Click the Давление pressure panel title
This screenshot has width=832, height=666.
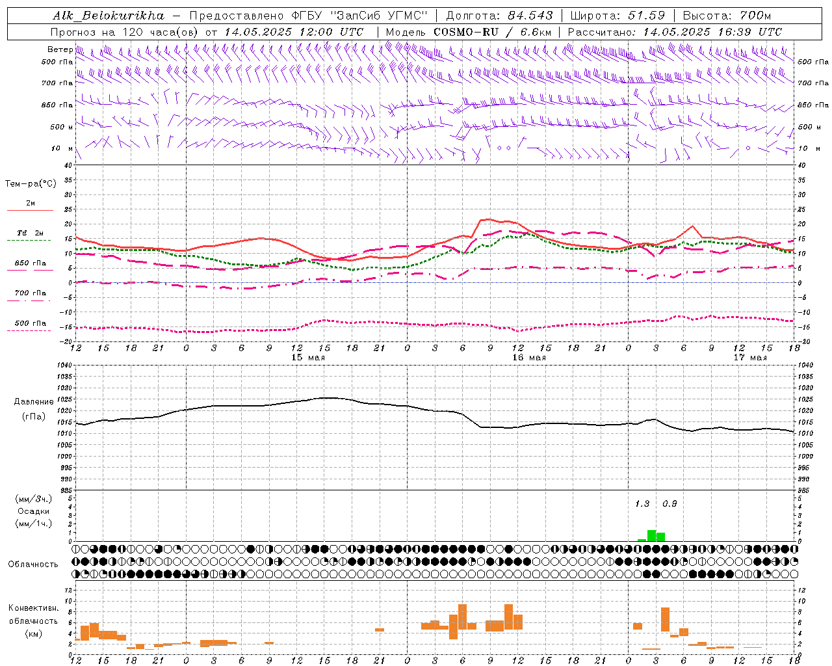pos(34,402)
